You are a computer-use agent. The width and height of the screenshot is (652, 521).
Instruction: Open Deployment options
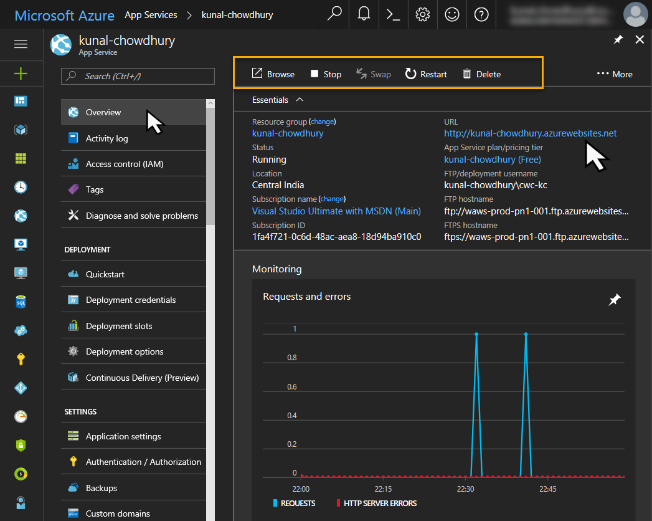(133, 351)
